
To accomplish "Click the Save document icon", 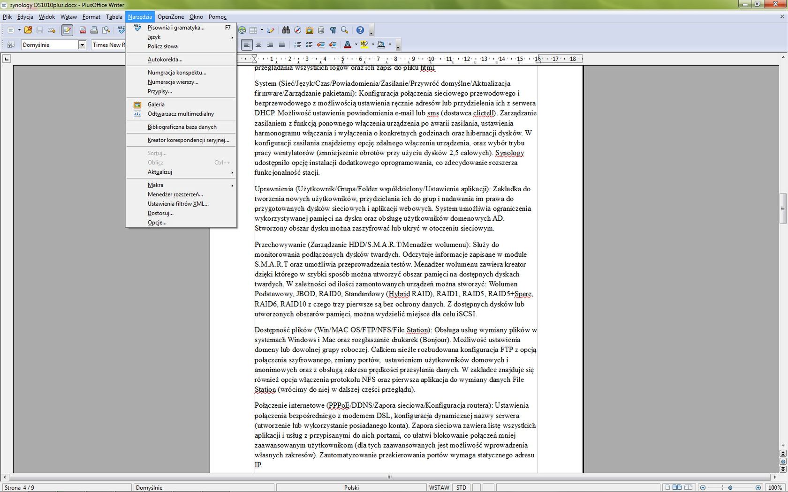I will (40, 30).
